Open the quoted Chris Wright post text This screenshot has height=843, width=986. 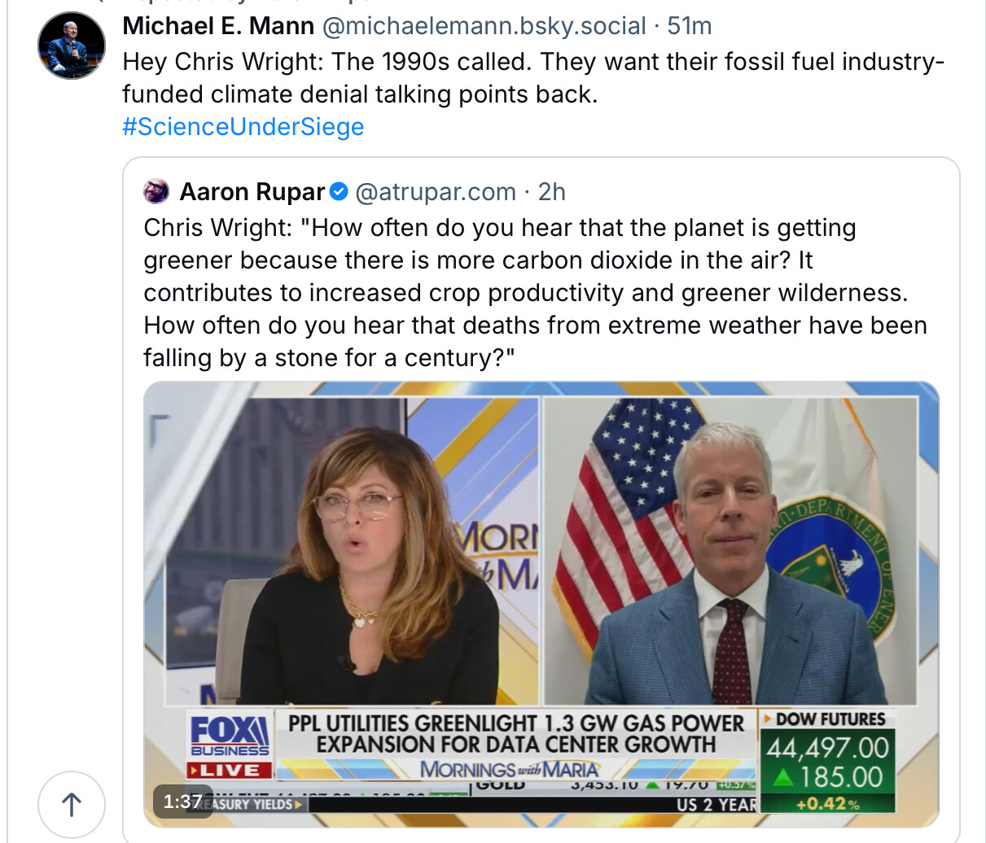533,293
